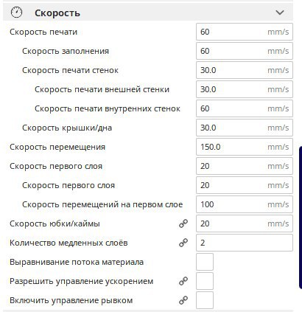The width and height of the screenshot is (302, 312).
Task: Click the Скорость section header title
Action: 57,13
